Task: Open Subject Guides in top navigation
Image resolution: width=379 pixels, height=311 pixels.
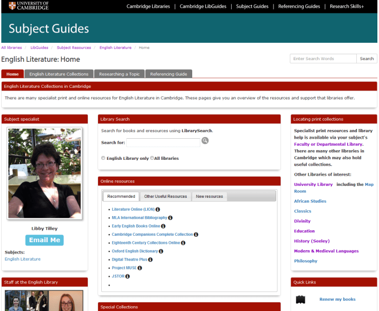Action: pos(252,7)
